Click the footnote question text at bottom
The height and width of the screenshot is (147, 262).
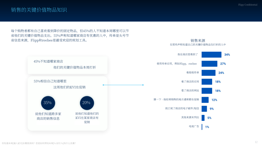tap(39, 143)
